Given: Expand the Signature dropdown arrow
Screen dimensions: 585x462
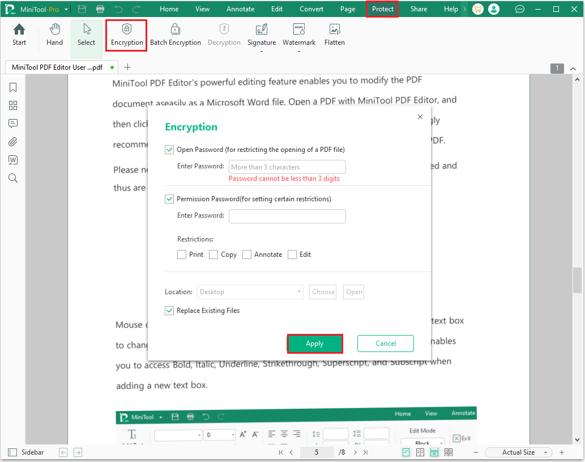Looking at the screenshot, I should [262, 52].
